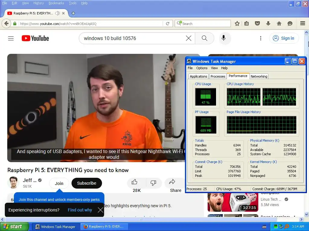Open the Firefox hamburger menu
Viewport: 309px width, 231px height.
pos(303,23)
